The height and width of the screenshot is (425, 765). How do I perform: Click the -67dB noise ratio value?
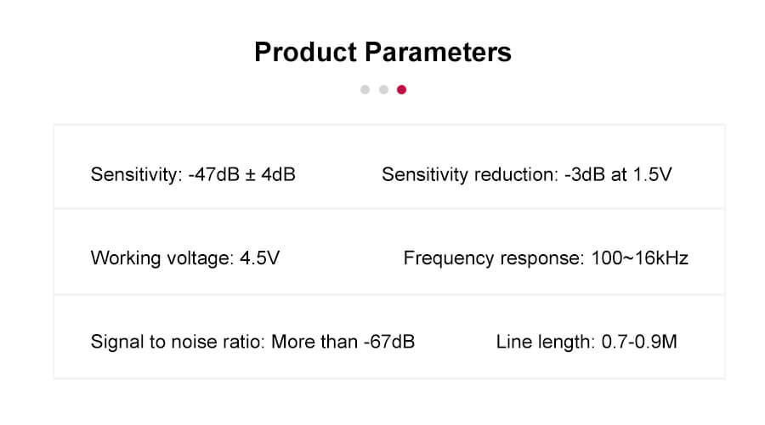click(x=389, y=342)
